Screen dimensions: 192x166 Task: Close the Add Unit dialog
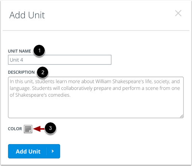[x=178, y=13]
